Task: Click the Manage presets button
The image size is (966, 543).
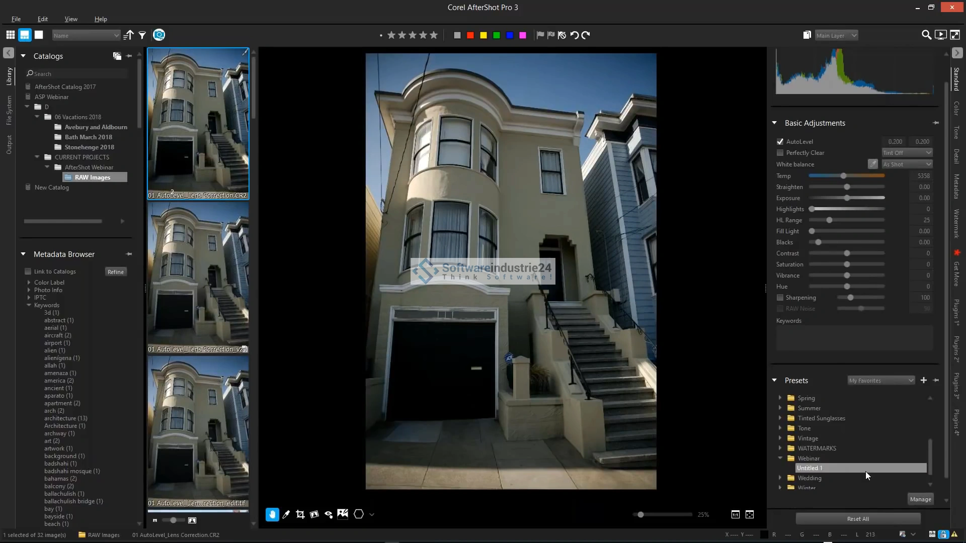Action: (920, 499)
